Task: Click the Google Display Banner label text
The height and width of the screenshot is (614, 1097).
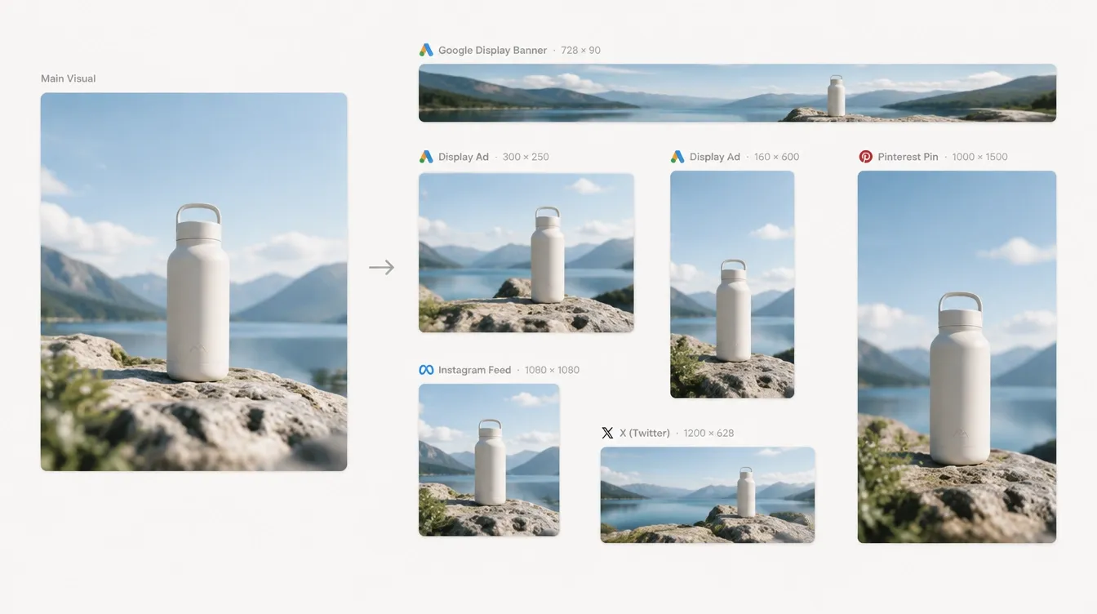Action: (x=492, y=50)
